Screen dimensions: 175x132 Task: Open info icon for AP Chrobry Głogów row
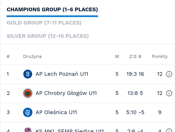click(169, 93)
